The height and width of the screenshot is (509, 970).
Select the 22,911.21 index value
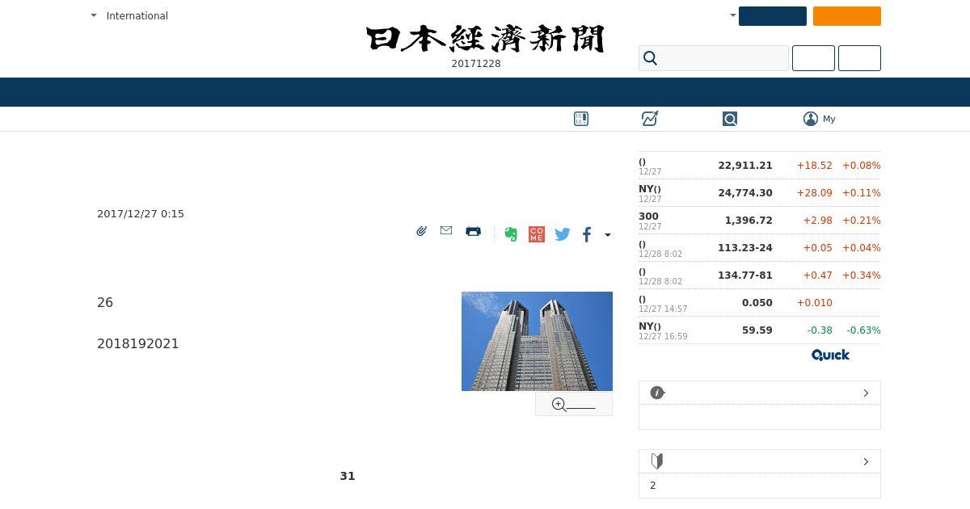(x=745, y=166)
